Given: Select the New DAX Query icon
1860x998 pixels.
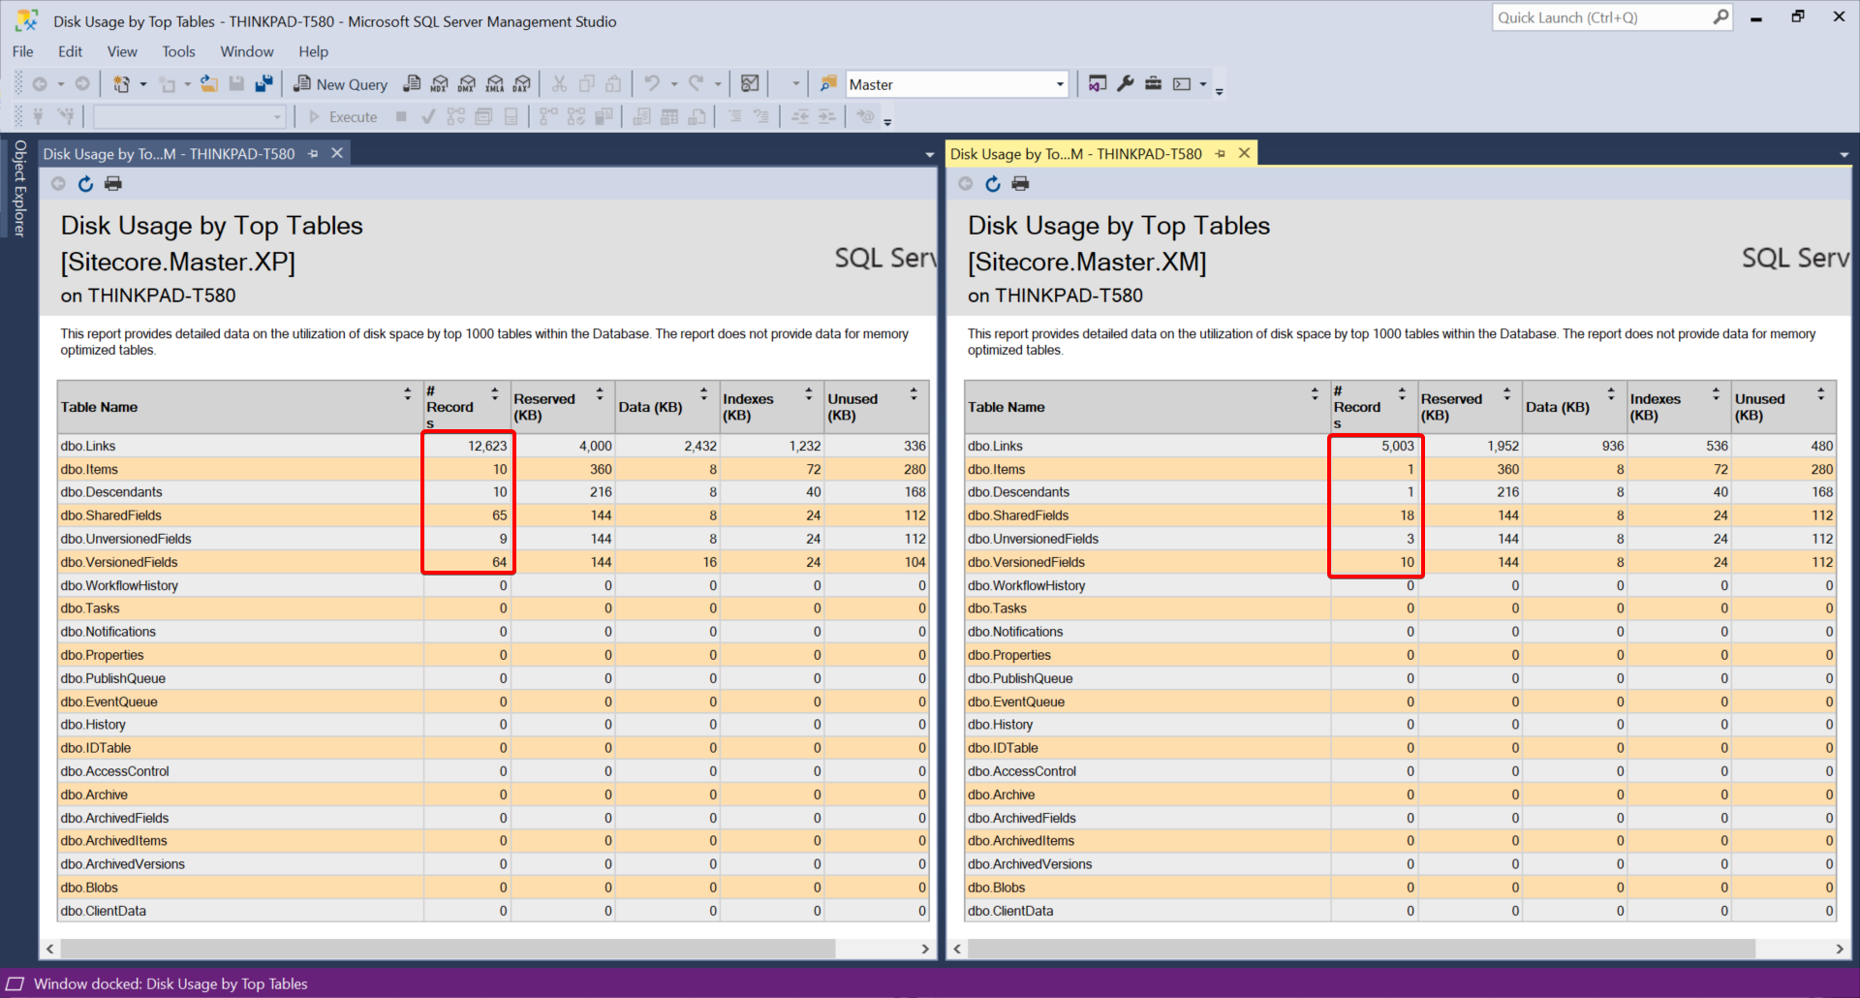Looking at the screenshot, I should (521, 84).
